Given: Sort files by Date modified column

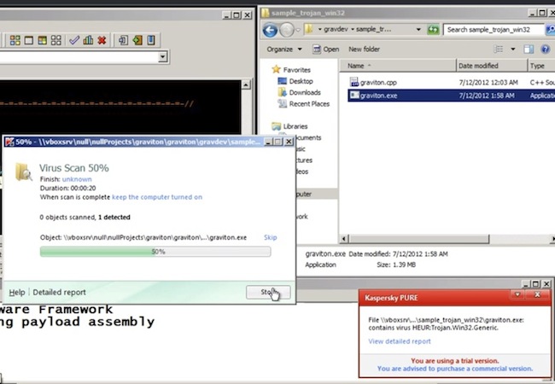Looking at the screenshot, I should pos(478,66).
